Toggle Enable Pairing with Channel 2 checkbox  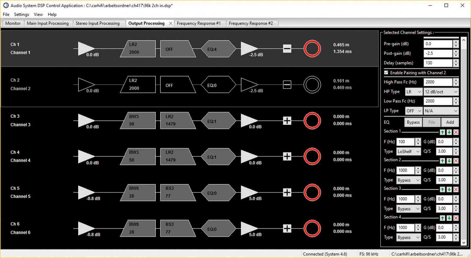(x=386, y=72)
